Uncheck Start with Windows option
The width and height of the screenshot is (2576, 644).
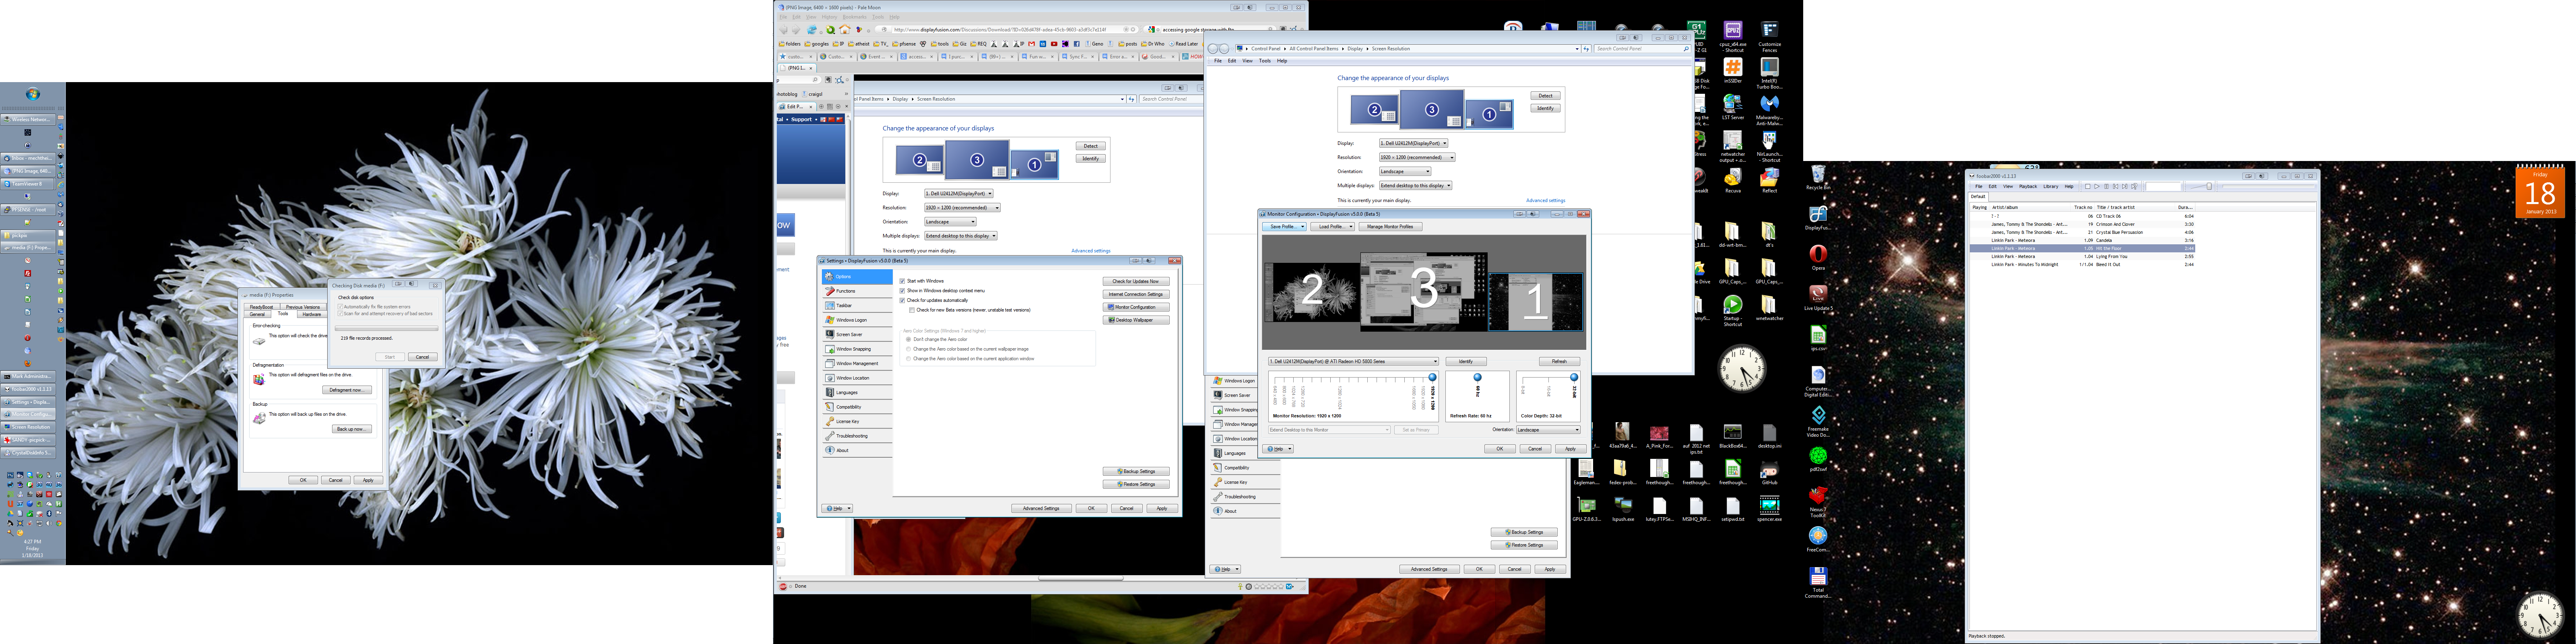point(902,281)
